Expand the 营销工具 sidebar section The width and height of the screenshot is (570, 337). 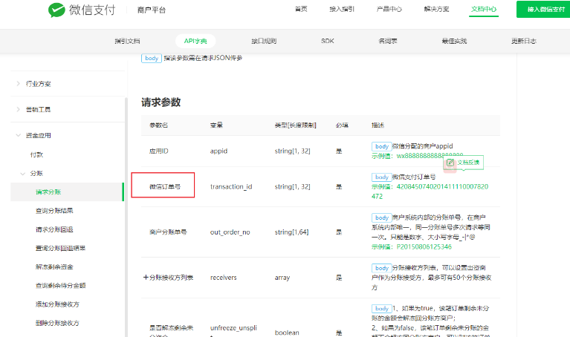point(18,109)
